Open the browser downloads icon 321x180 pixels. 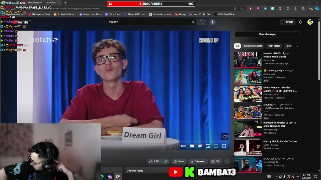(x=295, y=8)
